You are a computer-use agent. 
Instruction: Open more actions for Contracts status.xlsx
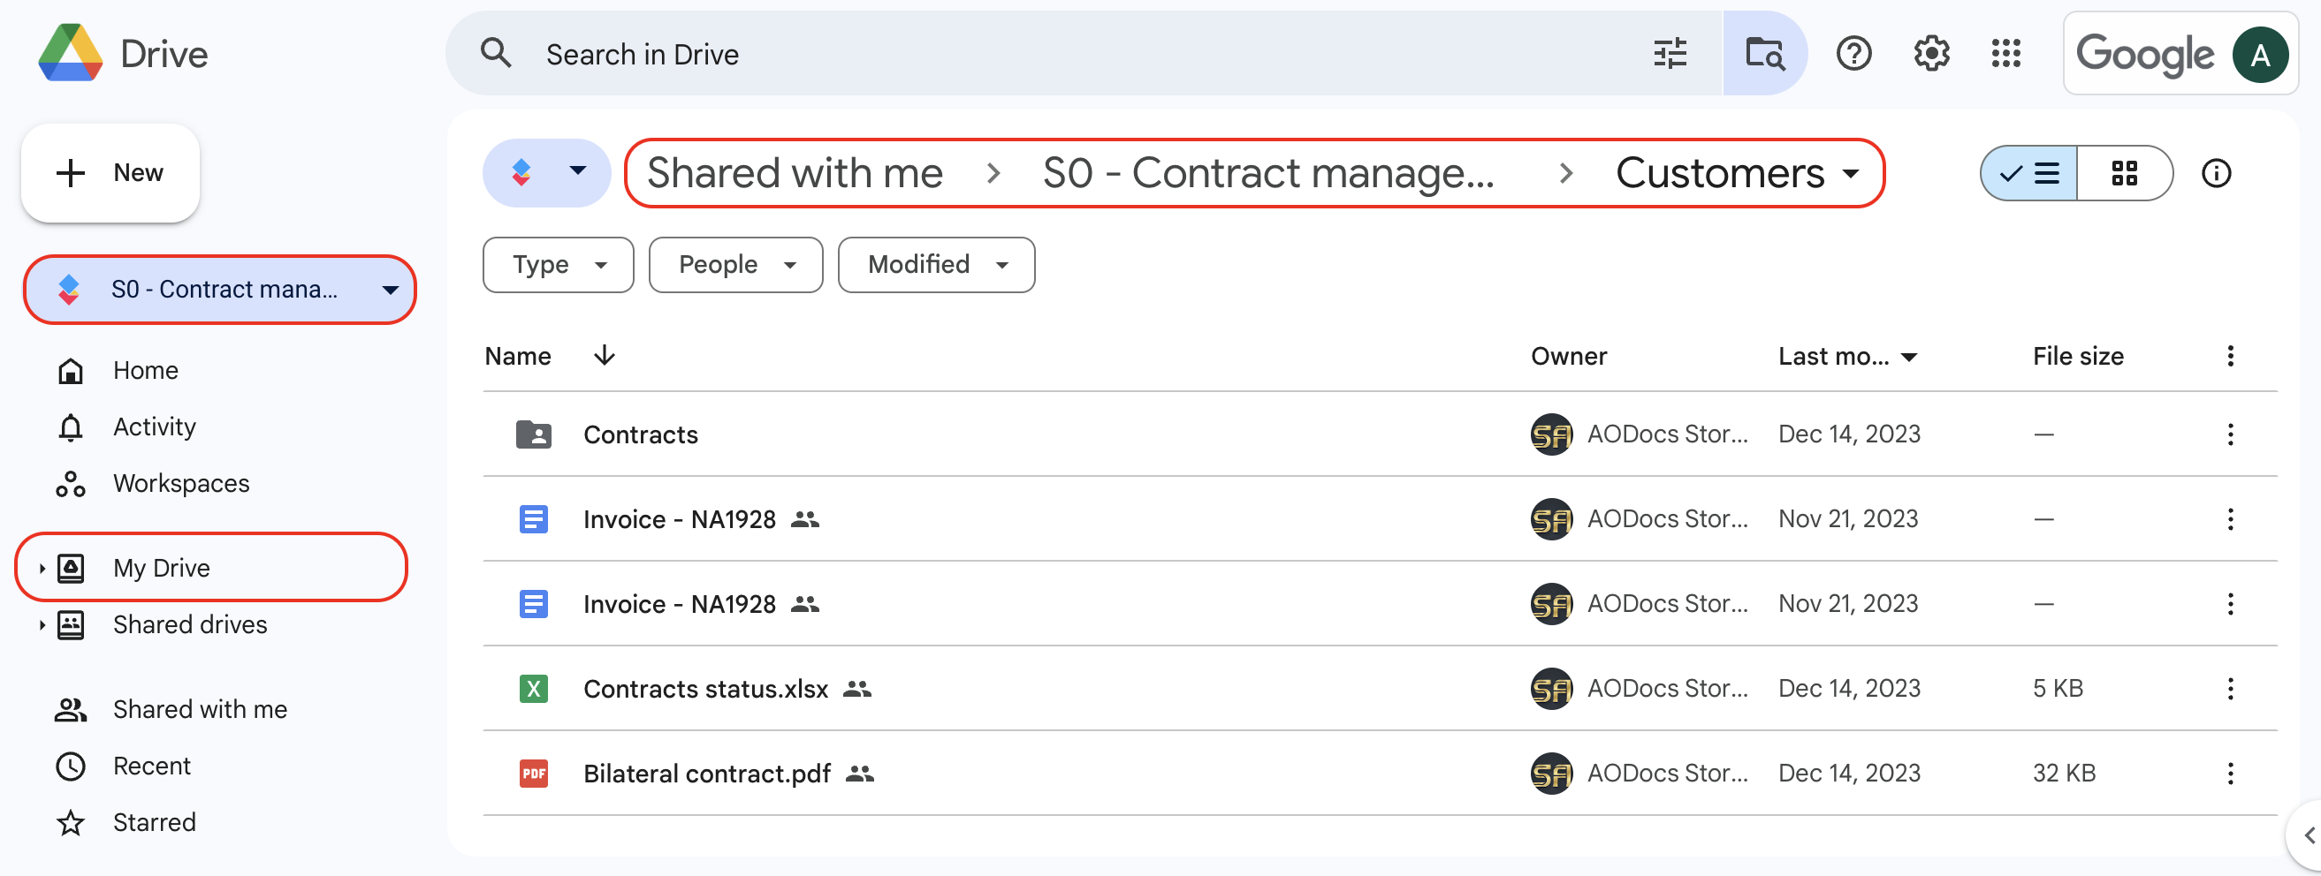[2230, 689]
